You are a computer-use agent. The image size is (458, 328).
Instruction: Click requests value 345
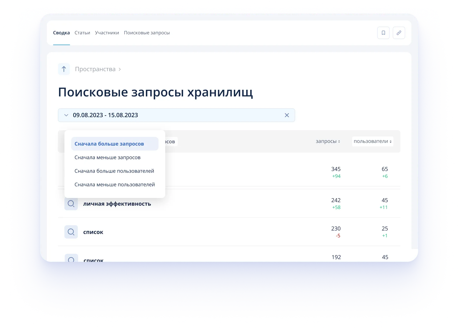coord(336,169)
